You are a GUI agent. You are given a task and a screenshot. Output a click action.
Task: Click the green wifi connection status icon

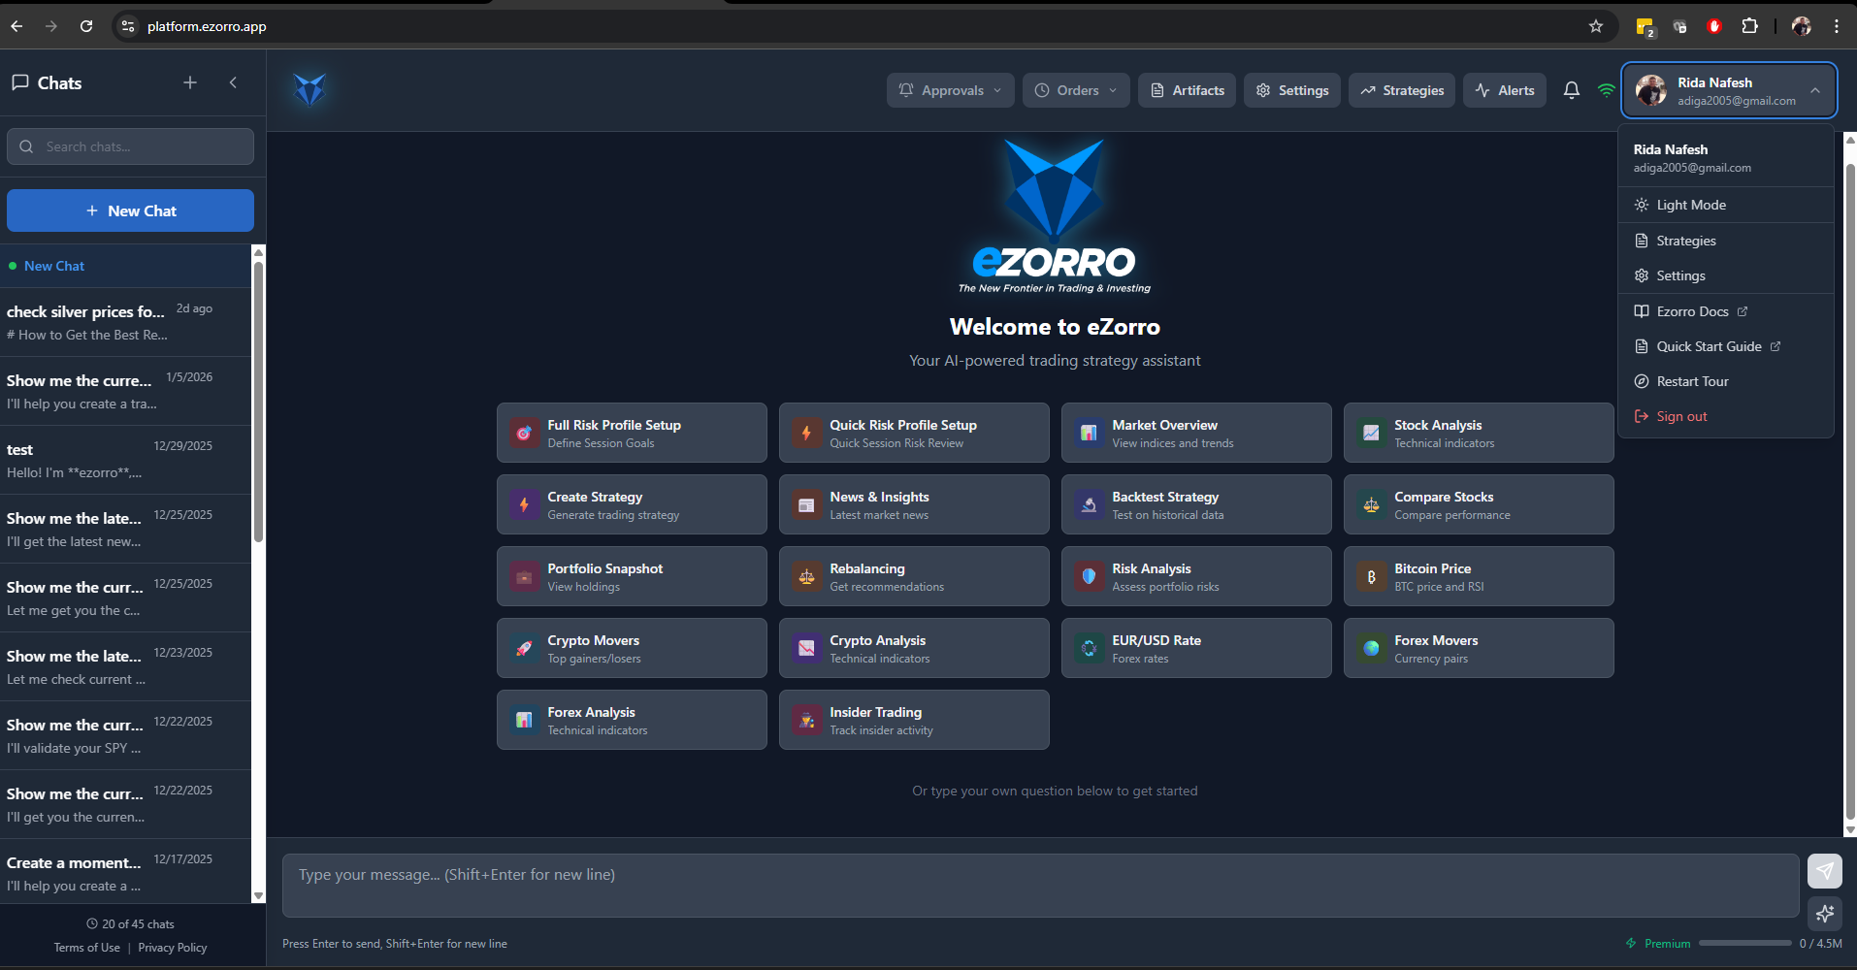point(1607,90)
